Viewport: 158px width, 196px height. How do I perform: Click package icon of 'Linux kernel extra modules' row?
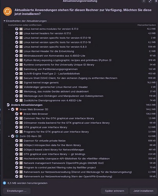pos(21,29)
